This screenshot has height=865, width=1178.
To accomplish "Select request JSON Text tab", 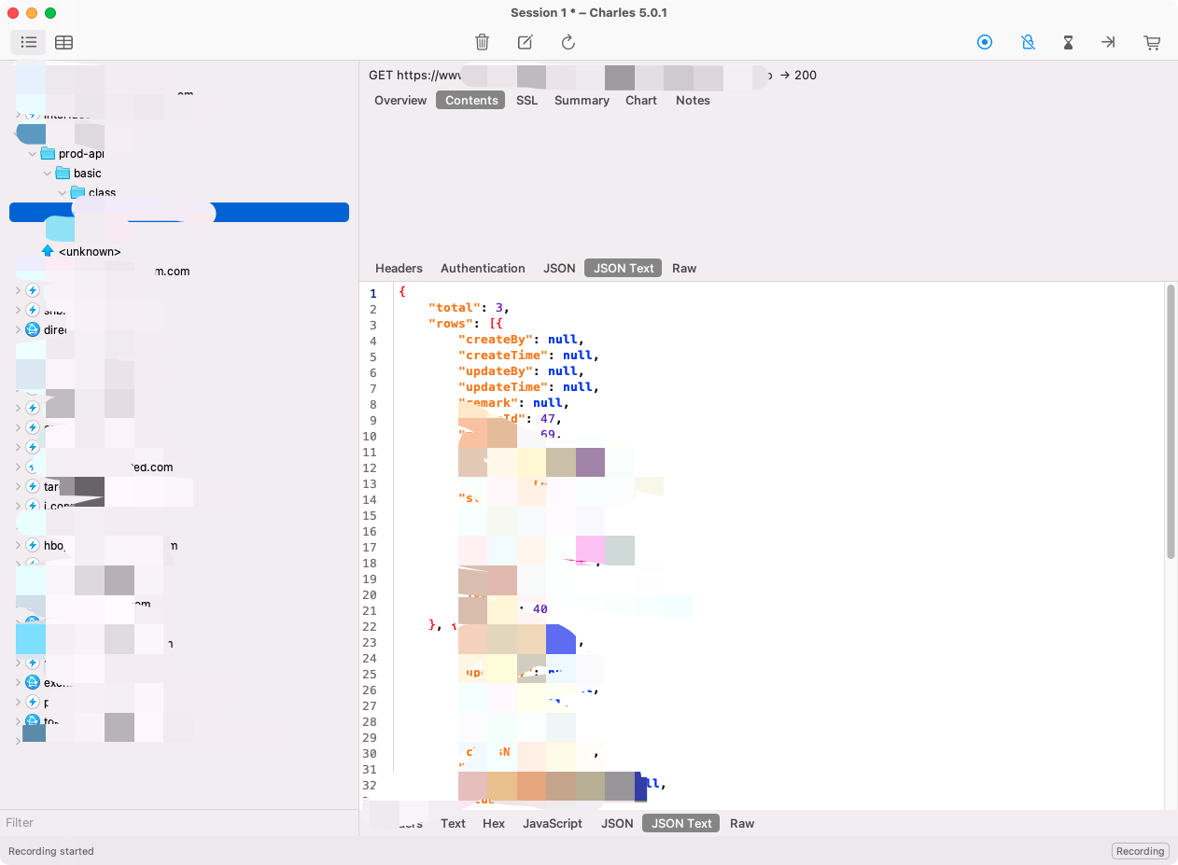I will coord(624,268).
